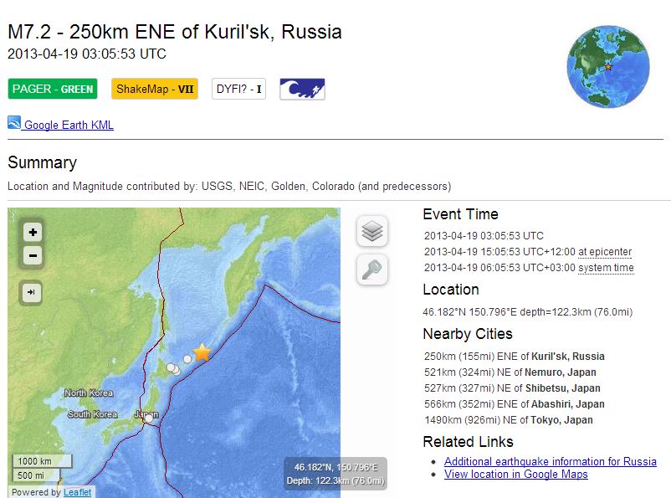Open View location in Google Maps
The width and height of the screenshot is (671, 498).
tap(515, 475)
